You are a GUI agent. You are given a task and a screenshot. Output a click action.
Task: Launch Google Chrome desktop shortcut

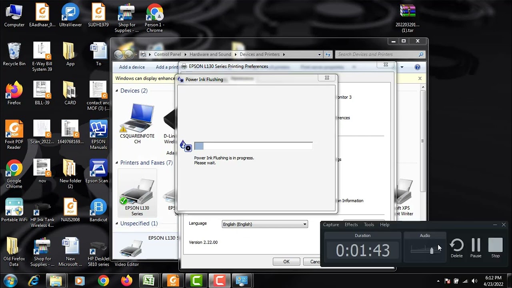(x=14, y=174)
